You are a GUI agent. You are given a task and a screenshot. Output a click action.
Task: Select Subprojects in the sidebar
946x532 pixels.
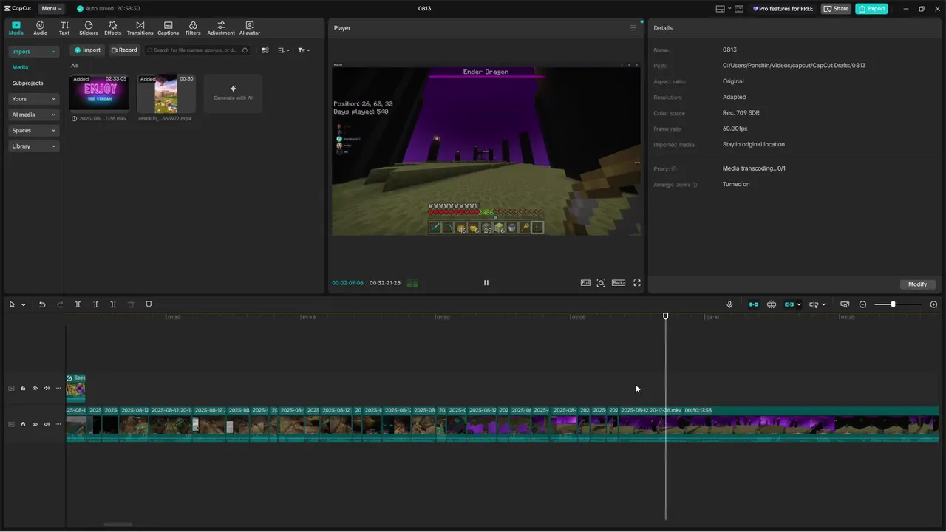(x=27, y=83)
